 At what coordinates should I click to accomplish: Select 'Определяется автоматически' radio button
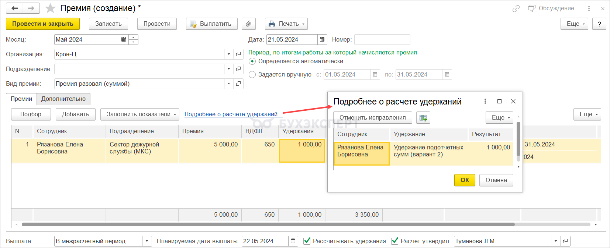pyautogui.click(x=252, y=61)
